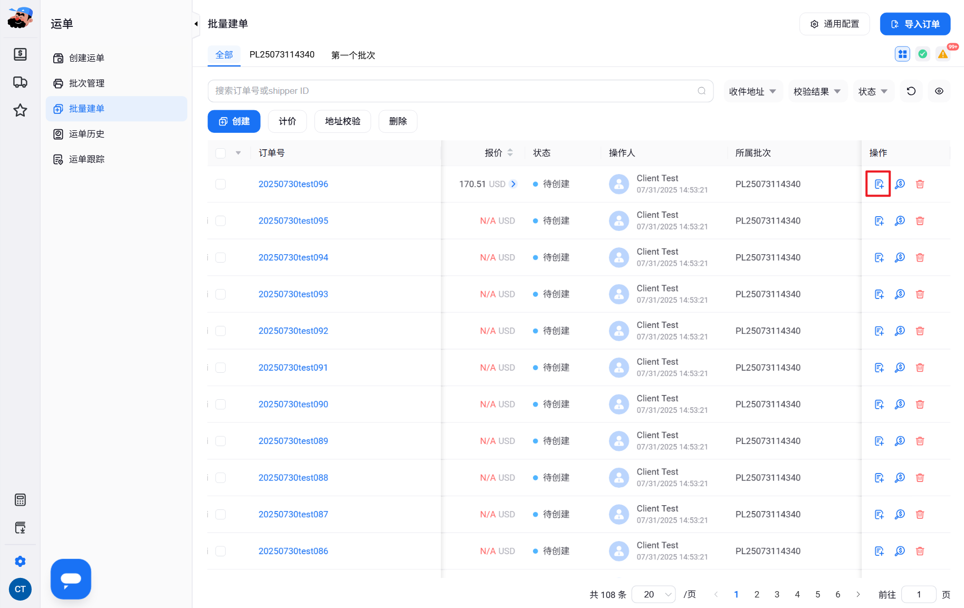Open the warning alerts icon with 99+ badge
The width and height of the screenshot is (964, 608).
[x=943, y=54]
